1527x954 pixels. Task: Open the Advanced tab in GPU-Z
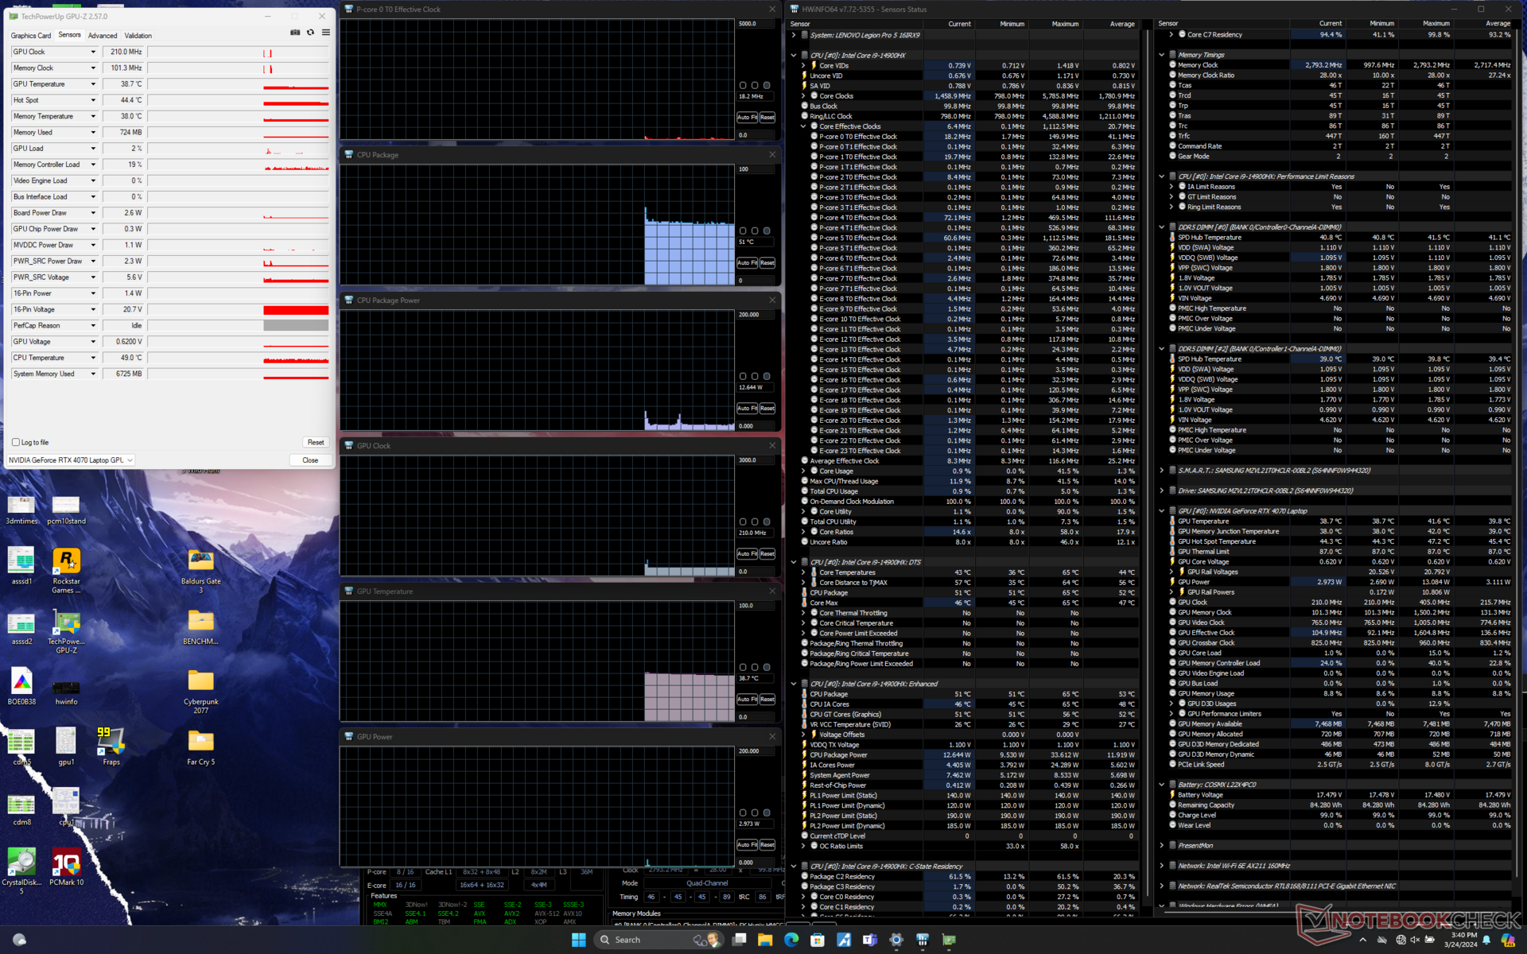(x=103, y=36)
